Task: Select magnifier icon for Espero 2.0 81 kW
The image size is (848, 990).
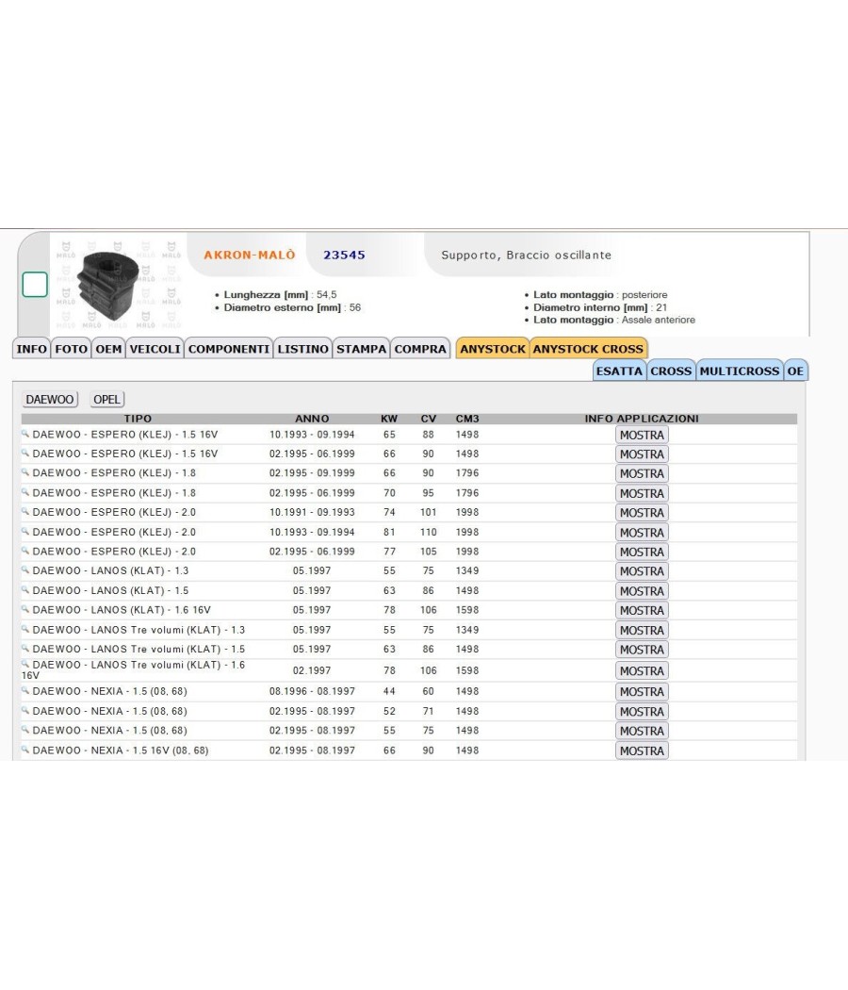Action: pyautogui.click(x=25, y=531)
